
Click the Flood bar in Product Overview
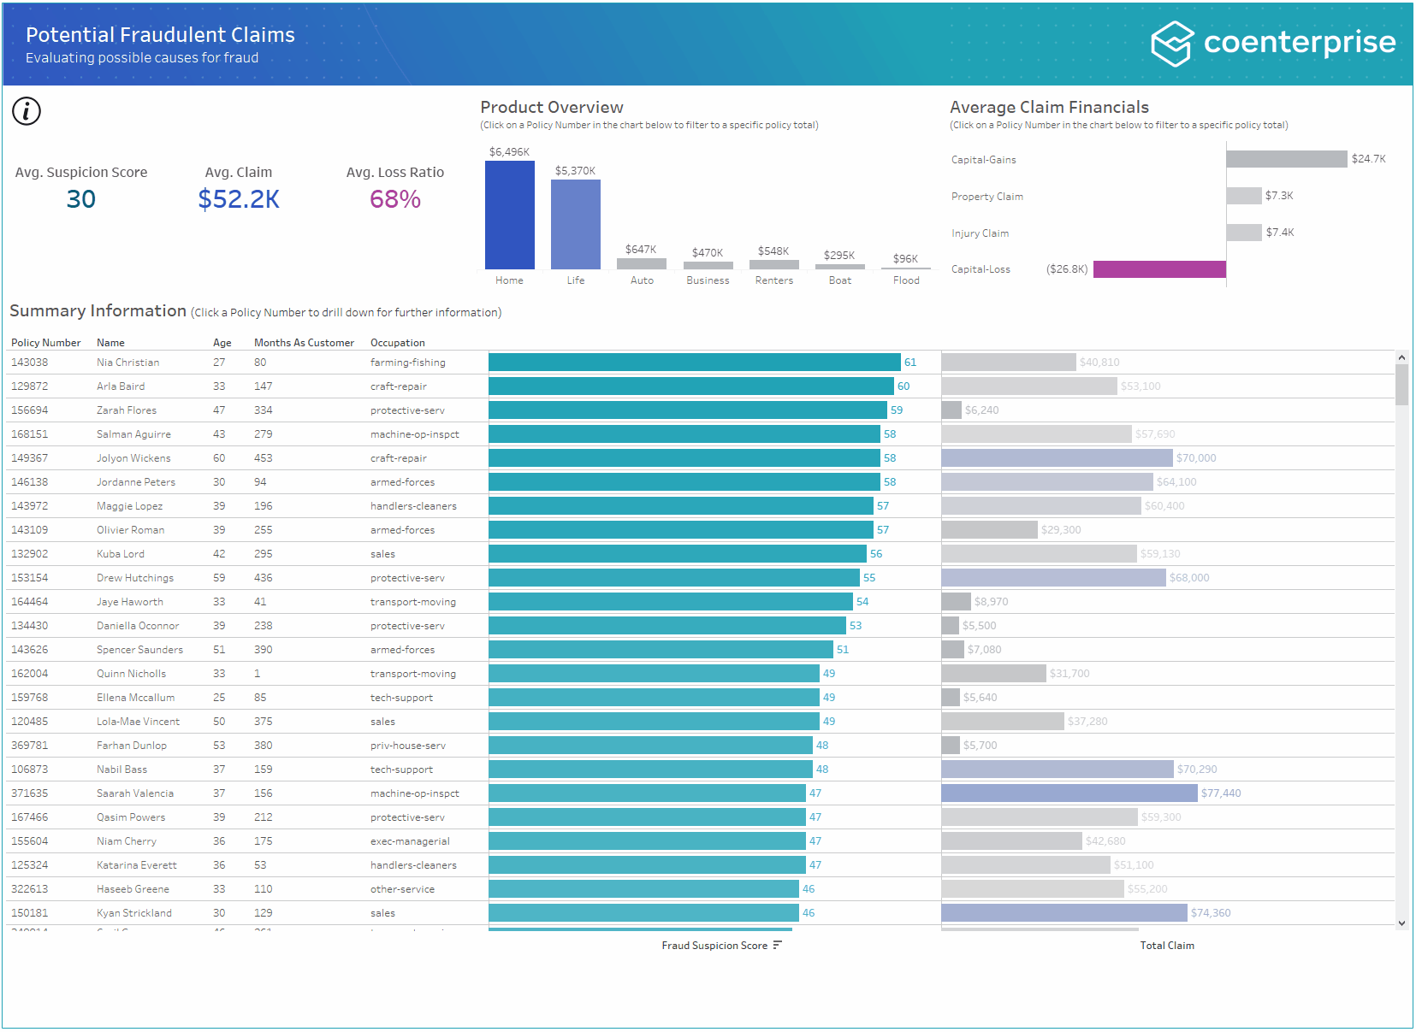905,268
